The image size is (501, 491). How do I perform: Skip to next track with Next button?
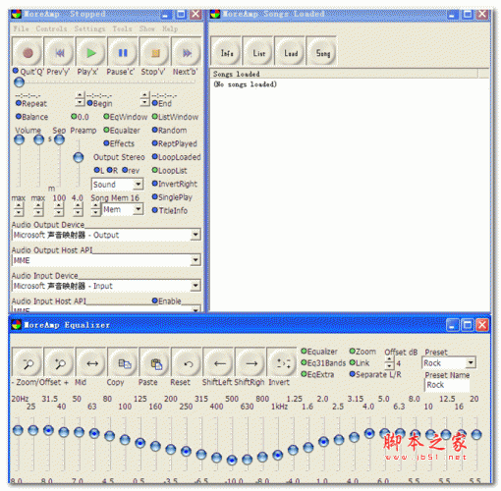187,52
